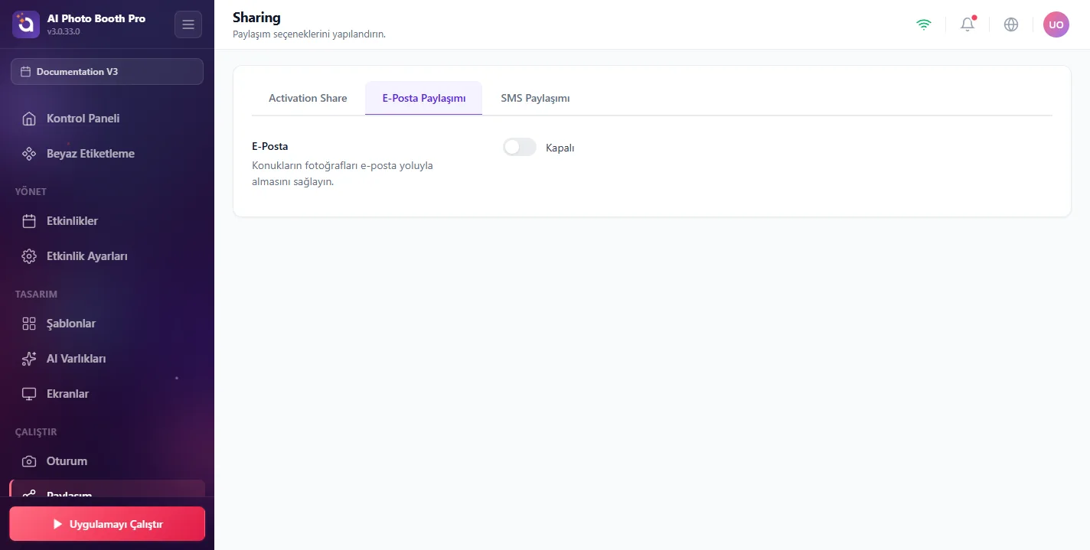
Task: Click the calendar icon next to Etkinlikler
Action: (29, 221)
